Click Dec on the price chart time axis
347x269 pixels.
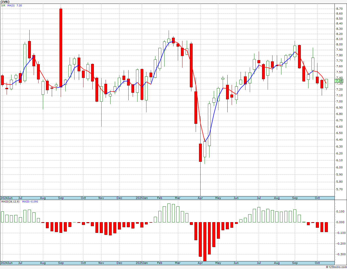tap(119, 198)
